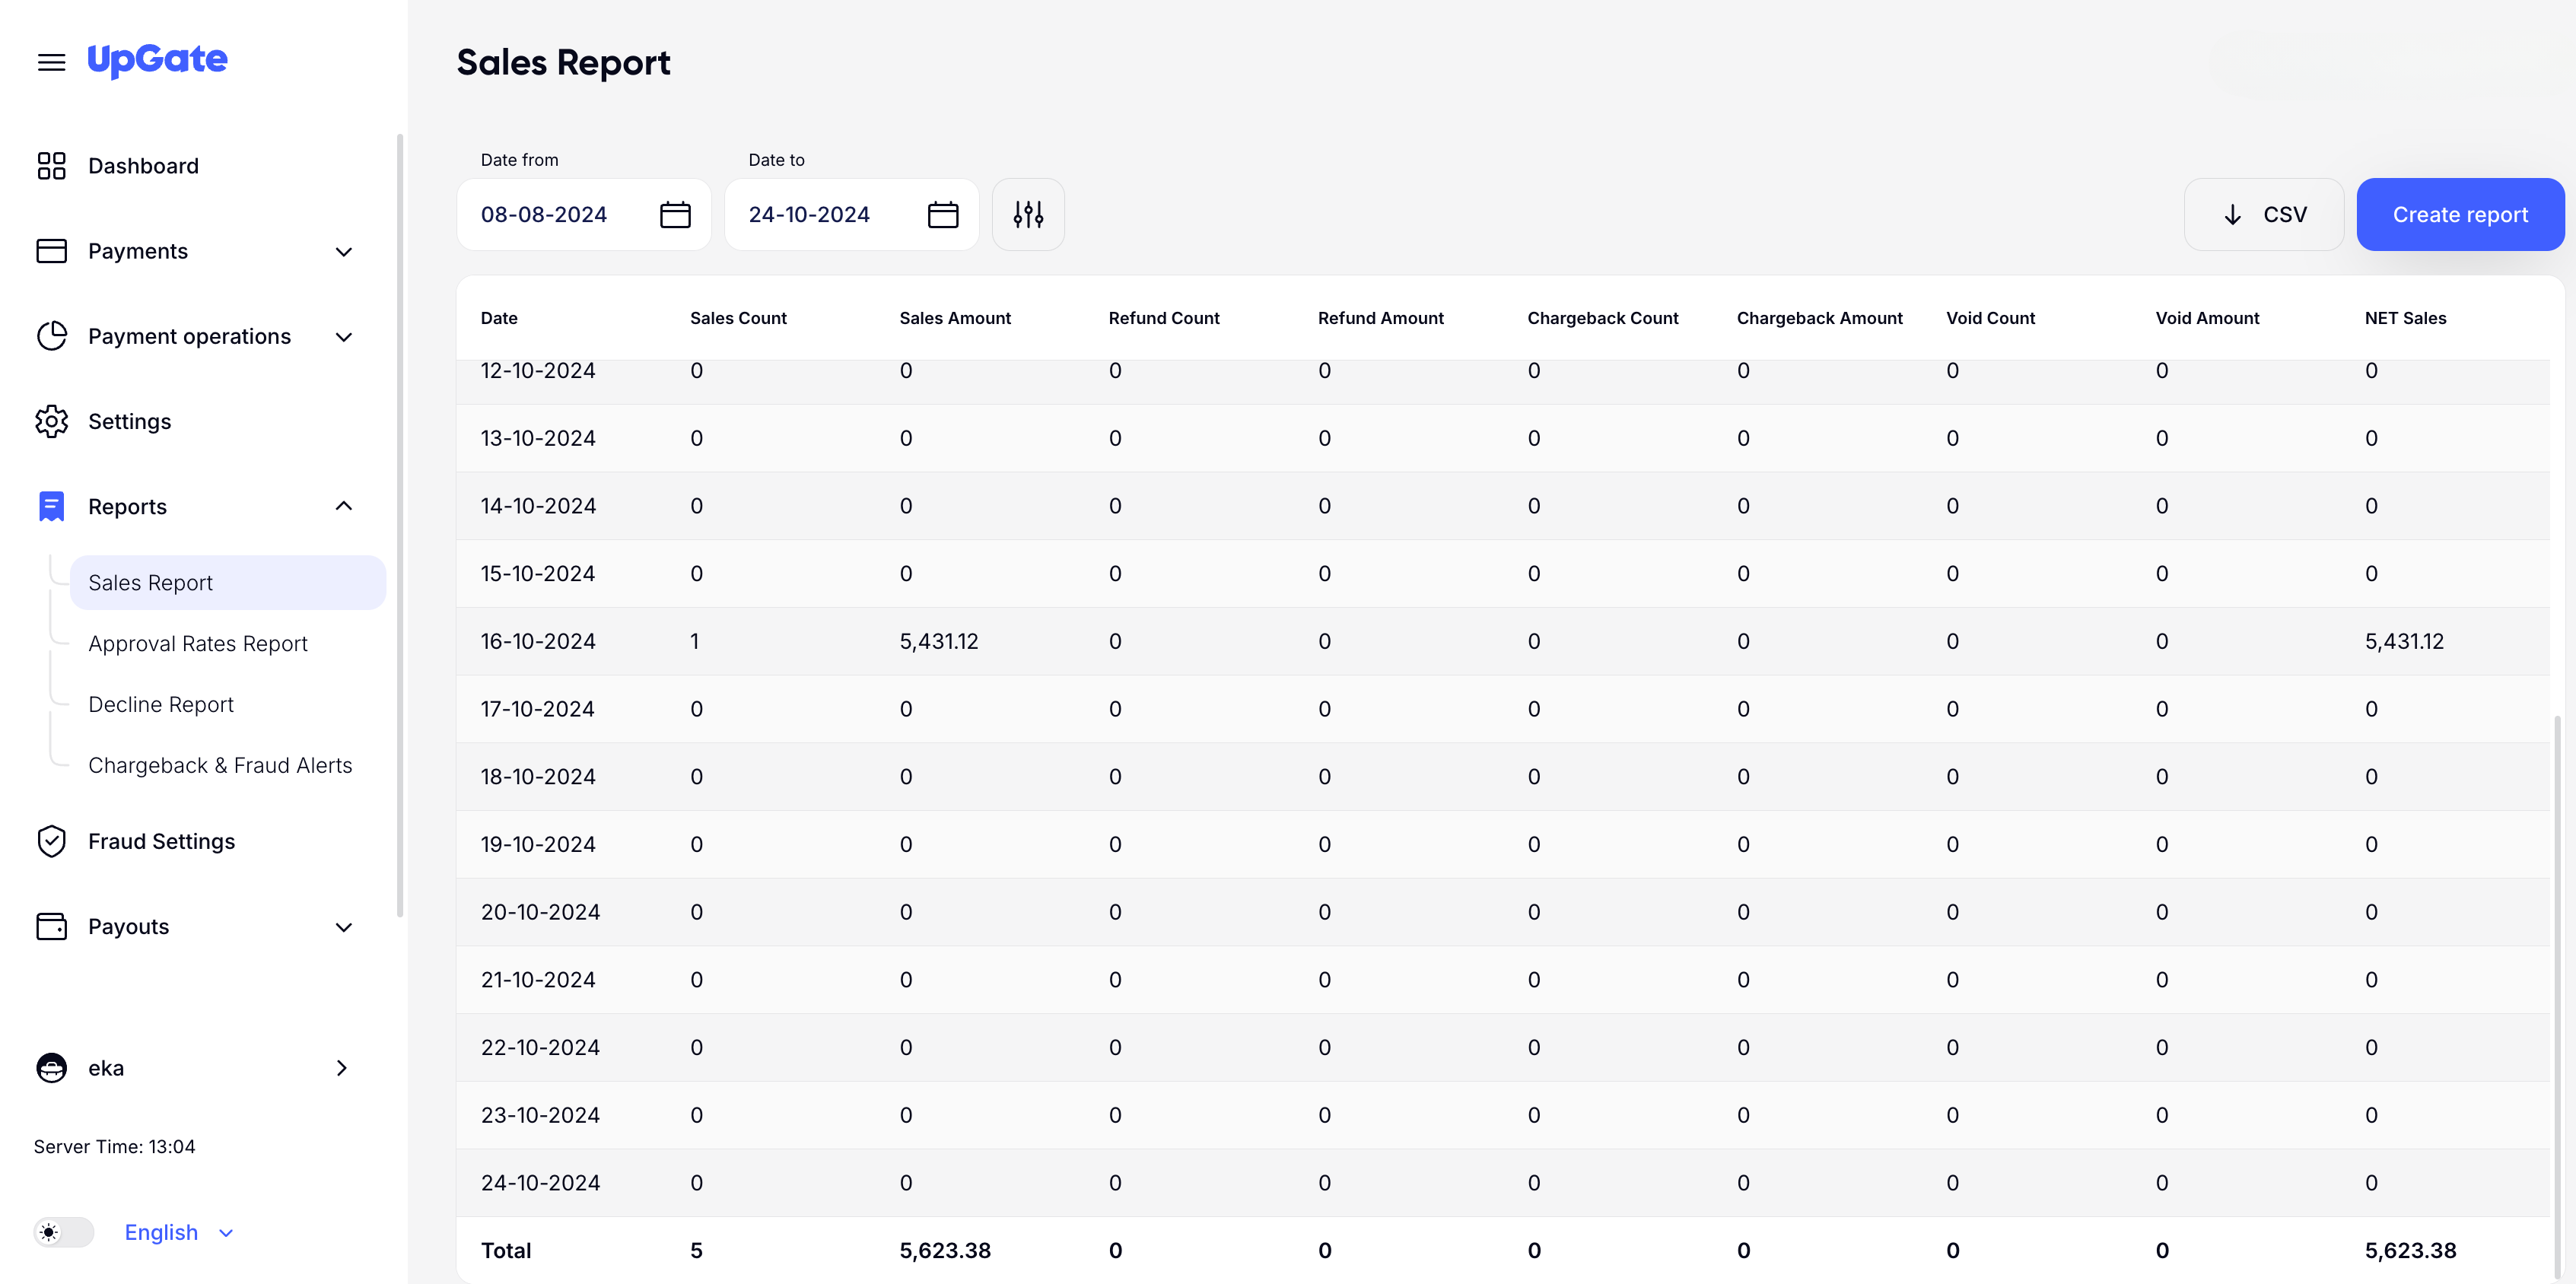This screenshot has width=2576, height=1284.
Task: Click the Create report button
Action: [2459, 214]
